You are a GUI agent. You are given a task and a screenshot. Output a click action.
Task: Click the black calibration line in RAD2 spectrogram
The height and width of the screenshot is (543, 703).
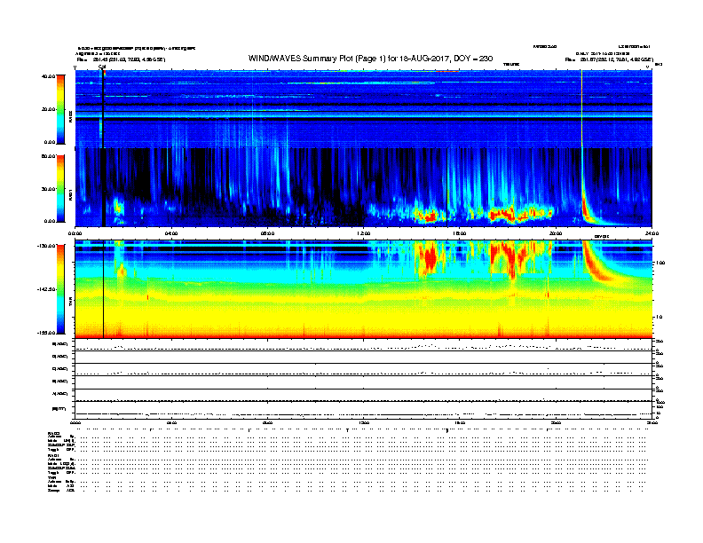click(103, 108)
